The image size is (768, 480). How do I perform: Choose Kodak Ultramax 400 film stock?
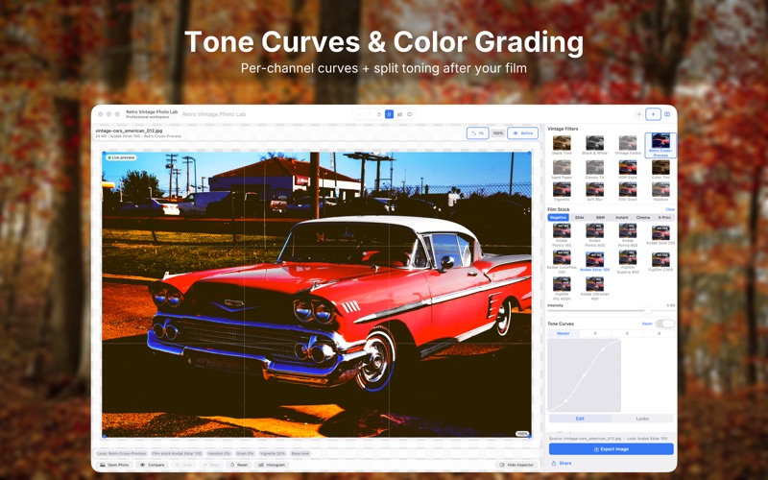coord(594,288)
